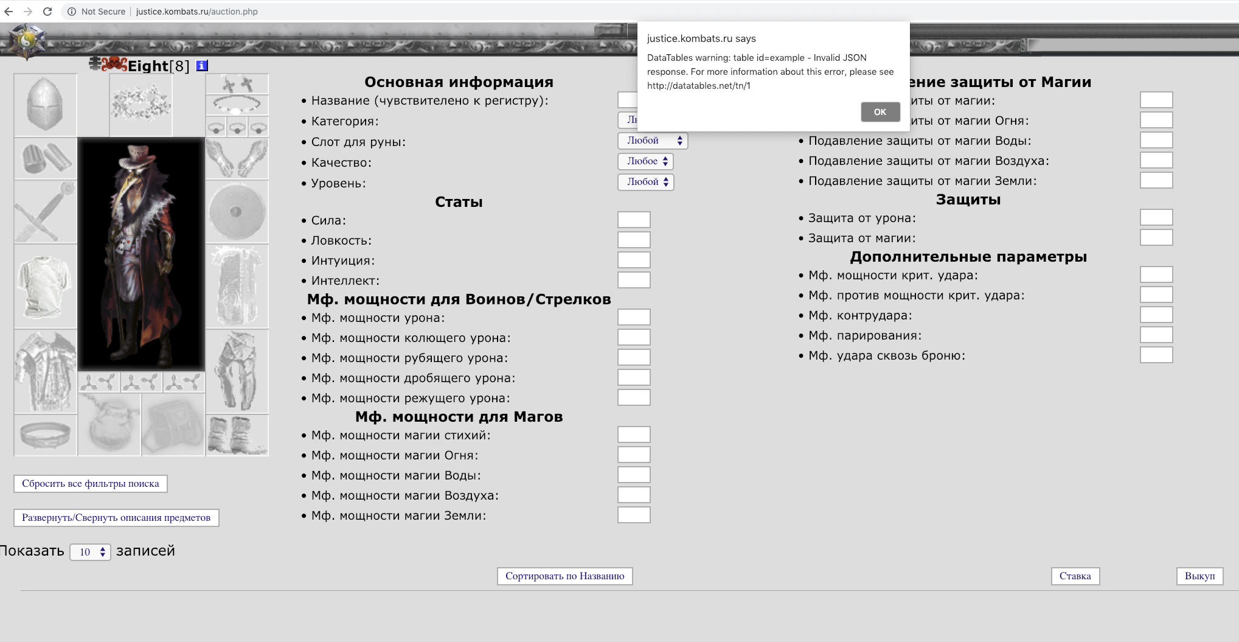Click the blue info icon beside Eight[8]
This screenshot has height=642, width=1239.
point(202,66)
